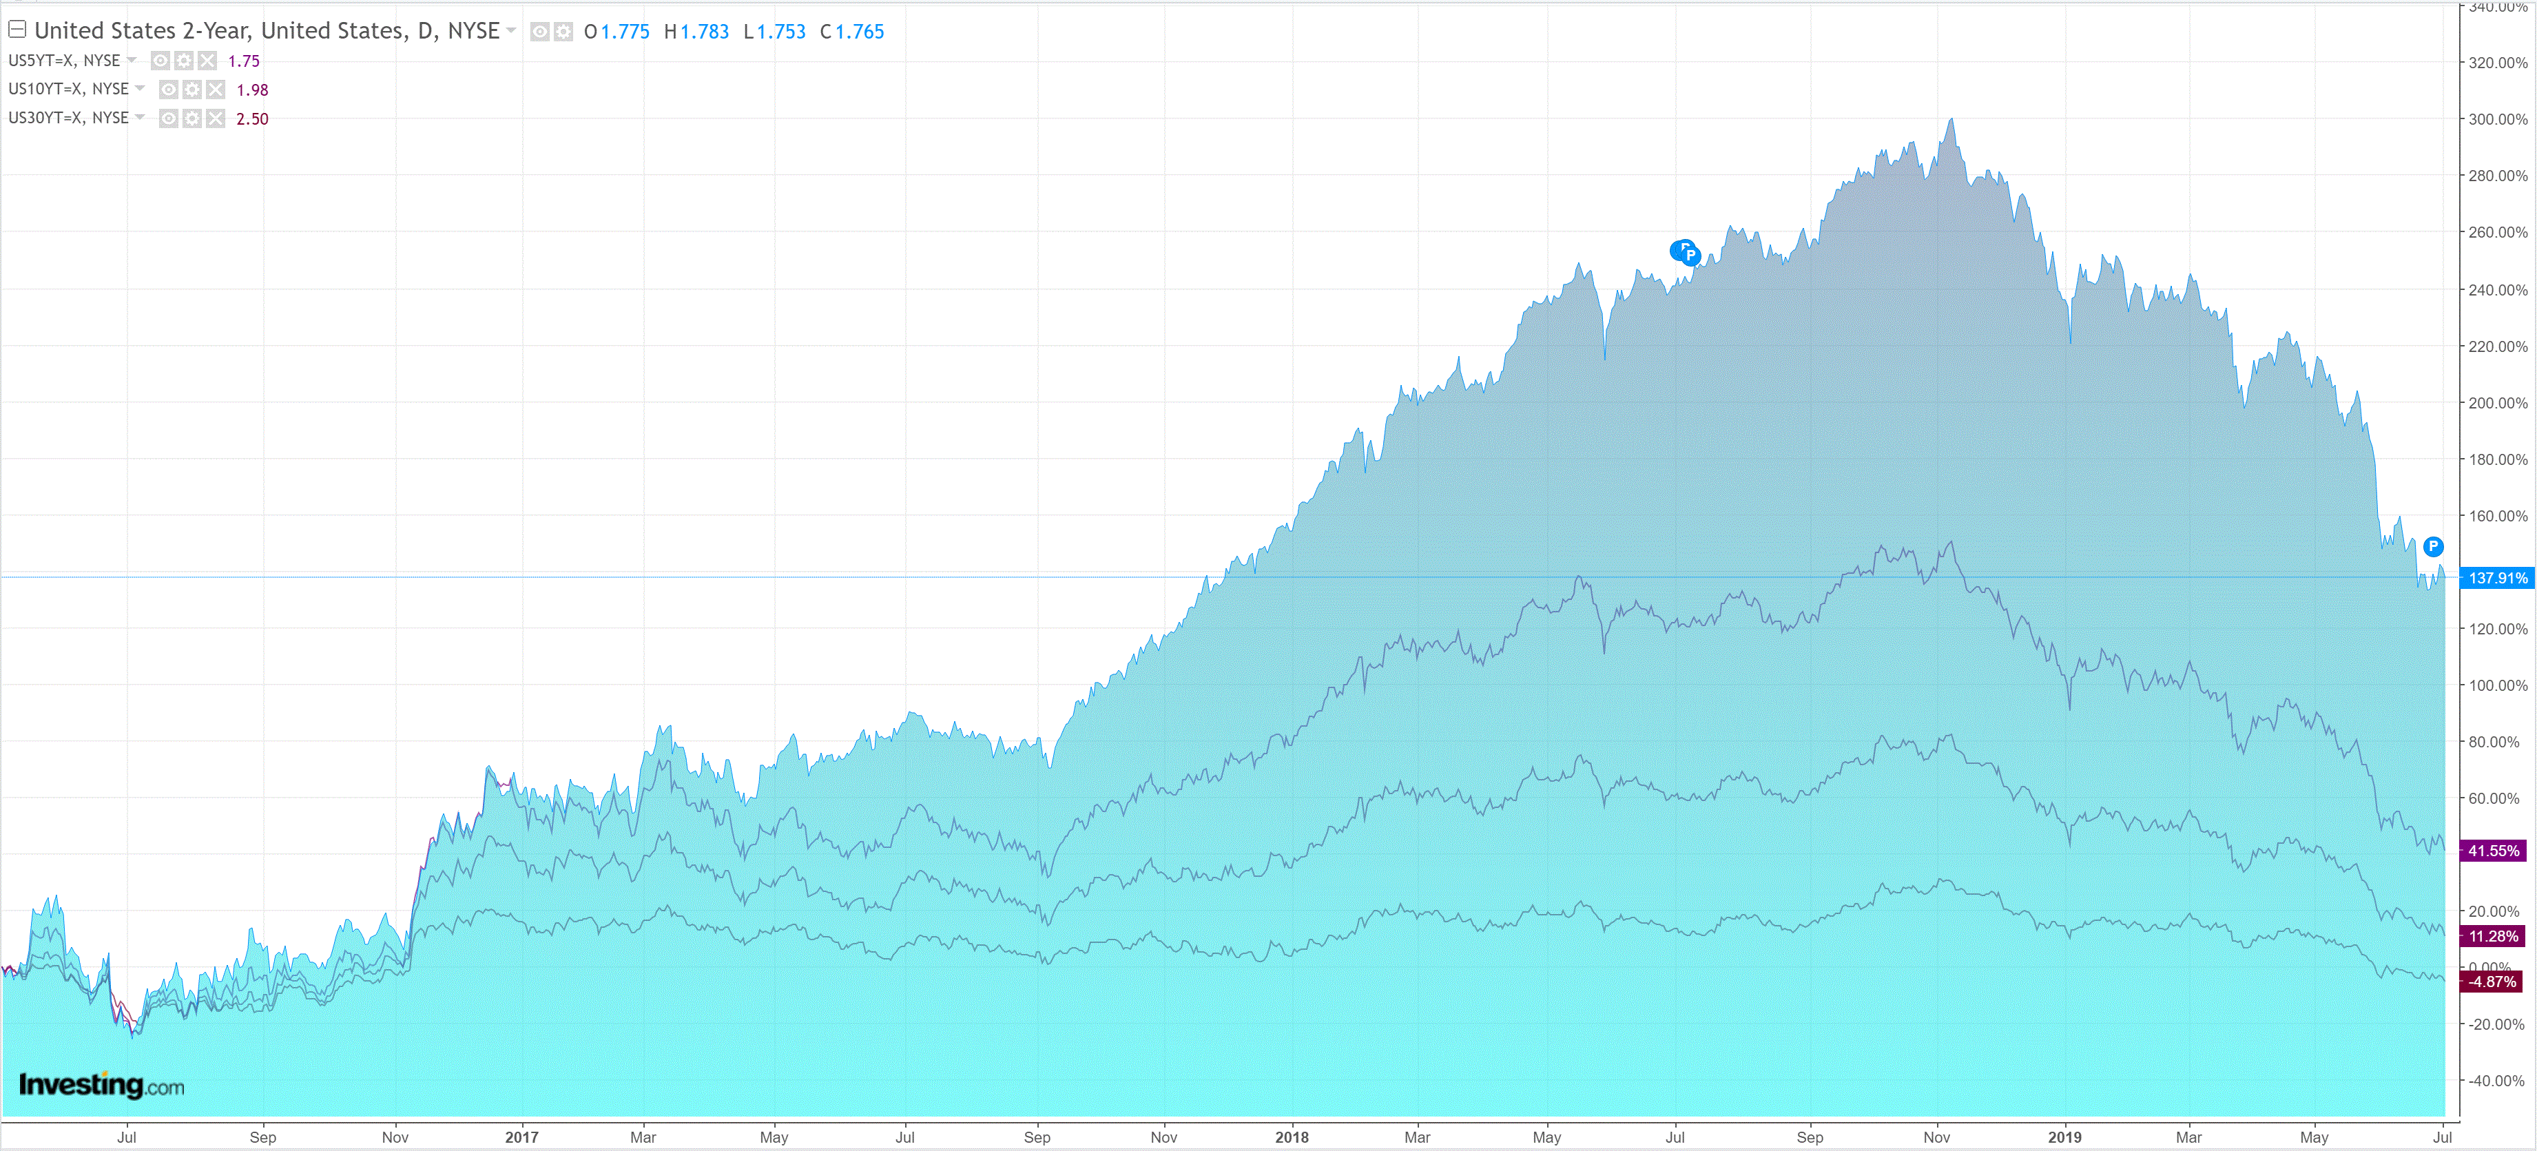Image resolution: width=2537 pixels, height=1151 pixels.
Task: Open settings gear for US10YT=X overlay
Action: (x=192, y=90)
